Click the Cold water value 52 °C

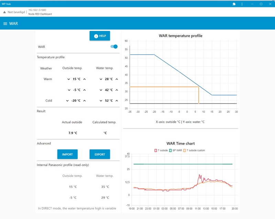click(x=109, y=101)
